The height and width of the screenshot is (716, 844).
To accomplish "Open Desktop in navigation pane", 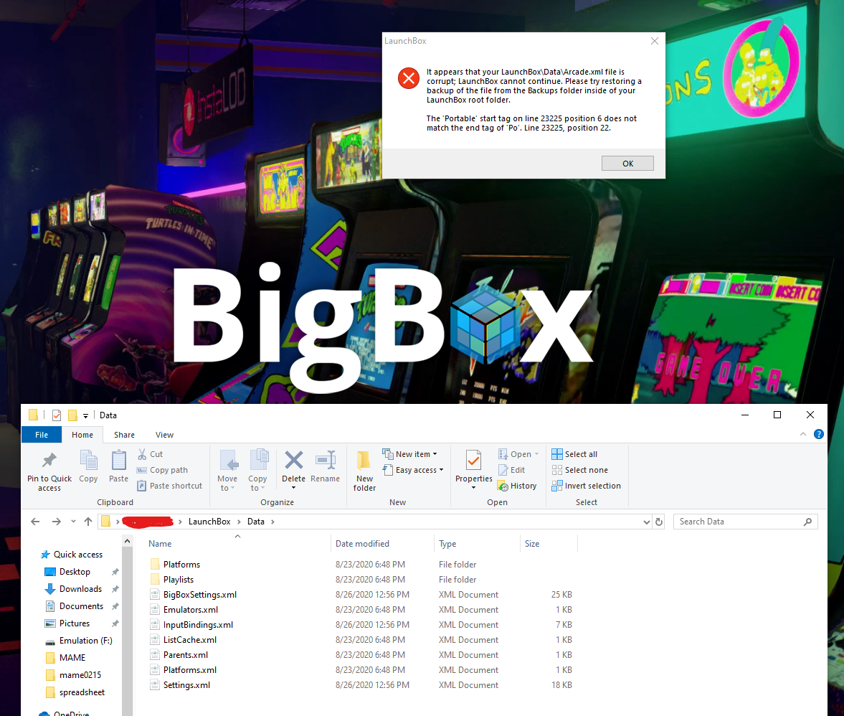I will point(75,572).
